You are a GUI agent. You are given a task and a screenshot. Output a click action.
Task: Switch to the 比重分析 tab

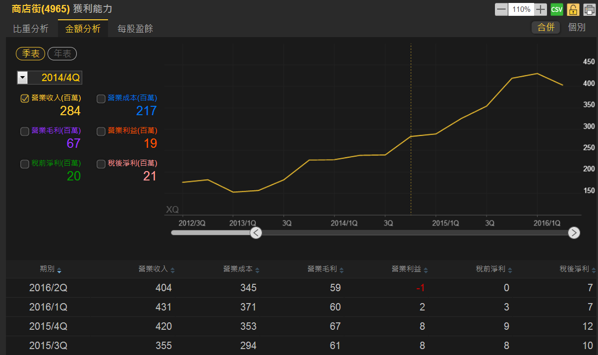31,29
